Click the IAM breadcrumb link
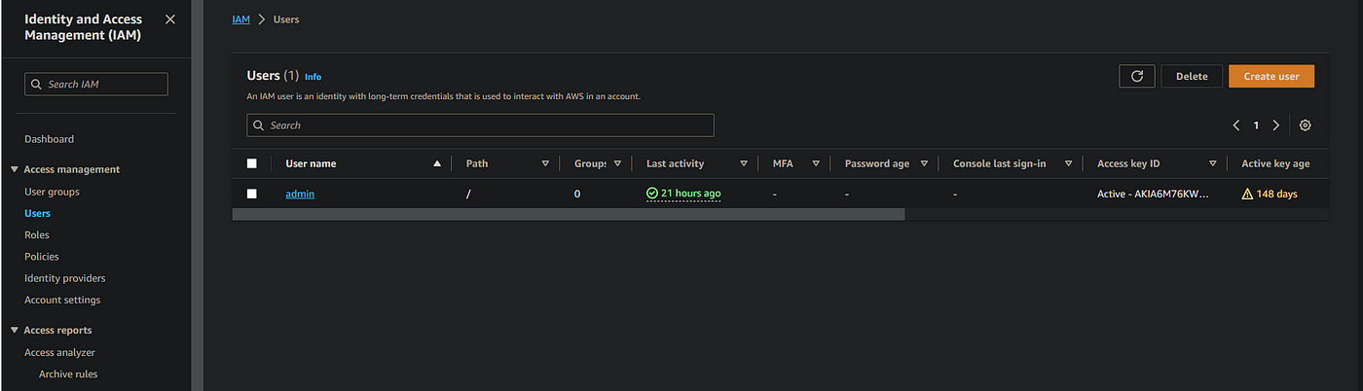 pos(241,19)
